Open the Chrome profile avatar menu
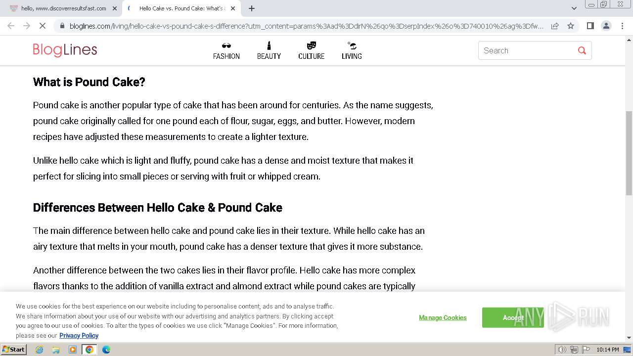633x356 pixels. pyautogui.click(x=606, y=26)
